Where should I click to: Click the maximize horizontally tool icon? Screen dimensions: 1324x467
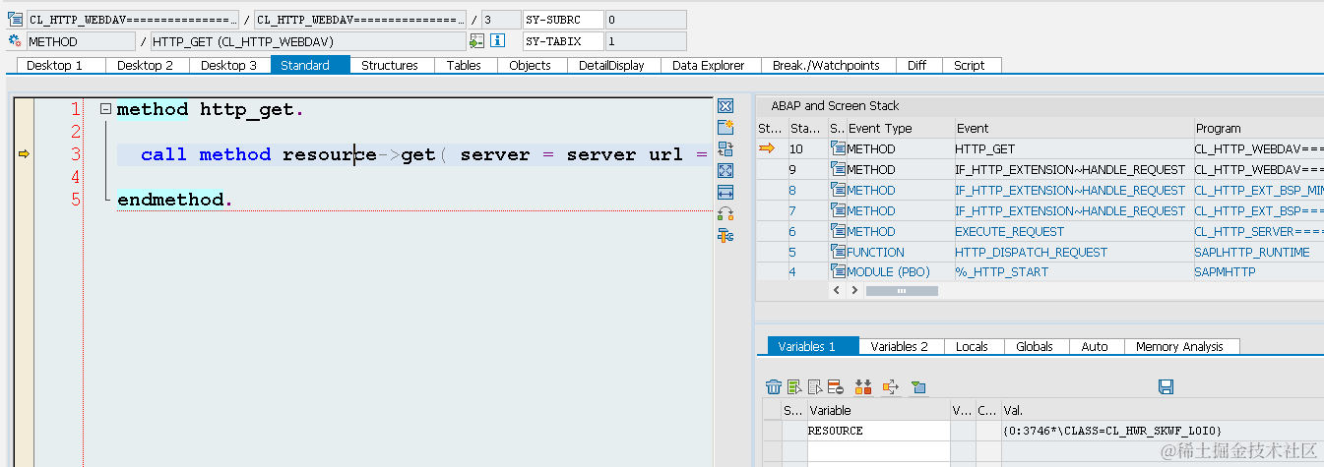(x=725, y=193)
